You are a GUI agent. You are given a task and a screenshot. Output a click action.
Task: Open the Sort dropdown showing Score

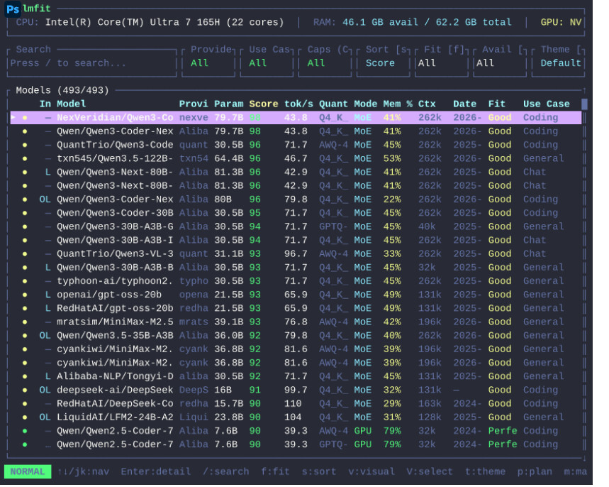(384, 63)
